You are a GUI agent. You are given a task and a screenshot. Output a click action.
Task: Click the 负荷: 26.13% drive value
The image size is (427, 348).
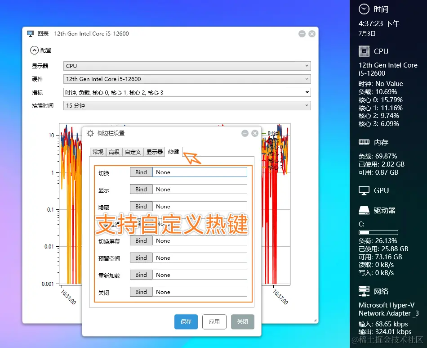[x=378, y=241]
